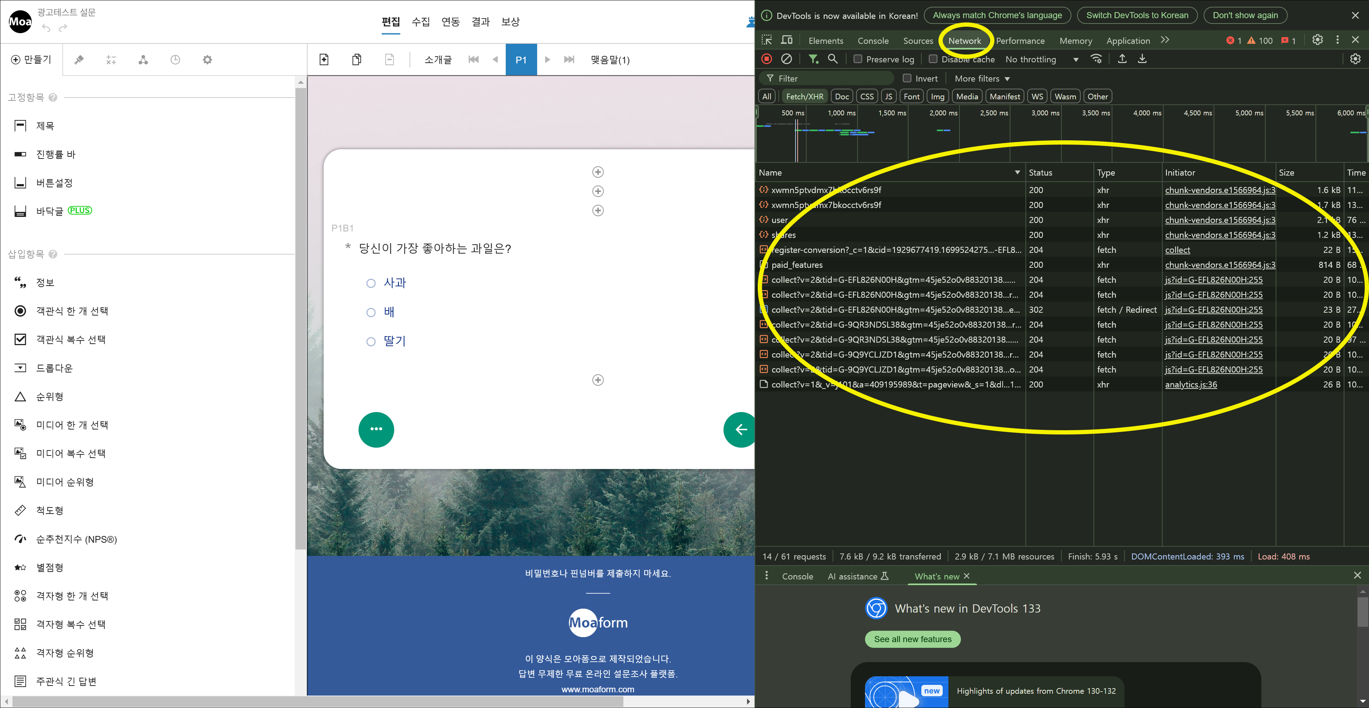Toggle the network filter funnel icon
1369x708 pixels.
[x=813, y=59]
